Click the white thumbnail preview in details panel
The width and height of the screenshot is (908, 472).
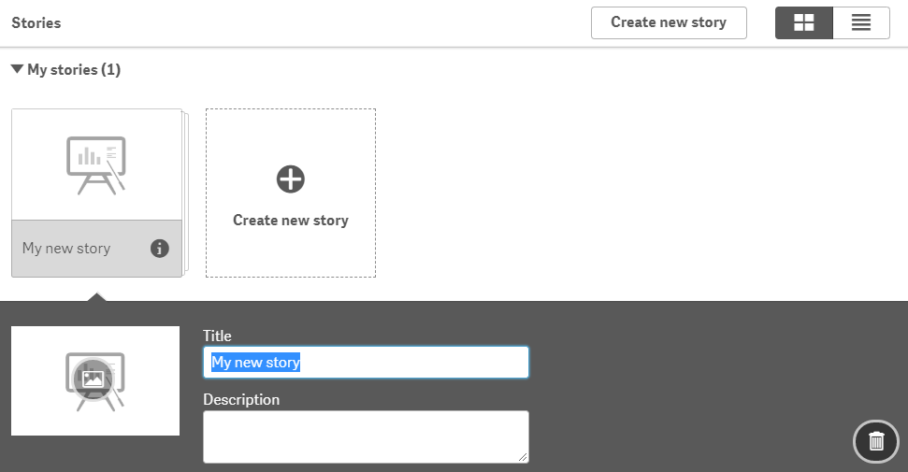[95, 380]
